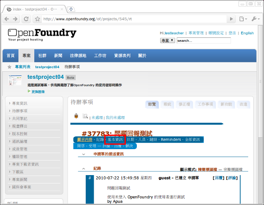Select 專案 in main navigation
This screenshot has height=205, width=264.
coord(26,55)
